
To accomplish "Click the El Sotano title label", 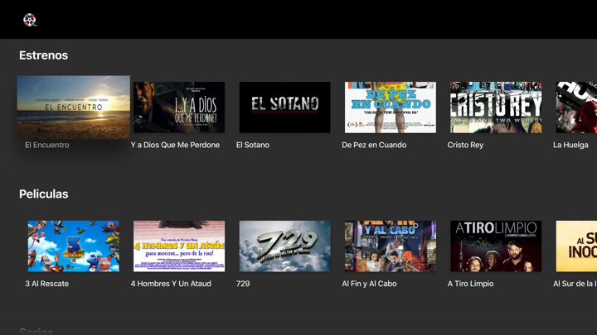I will (x=253, y=145).
